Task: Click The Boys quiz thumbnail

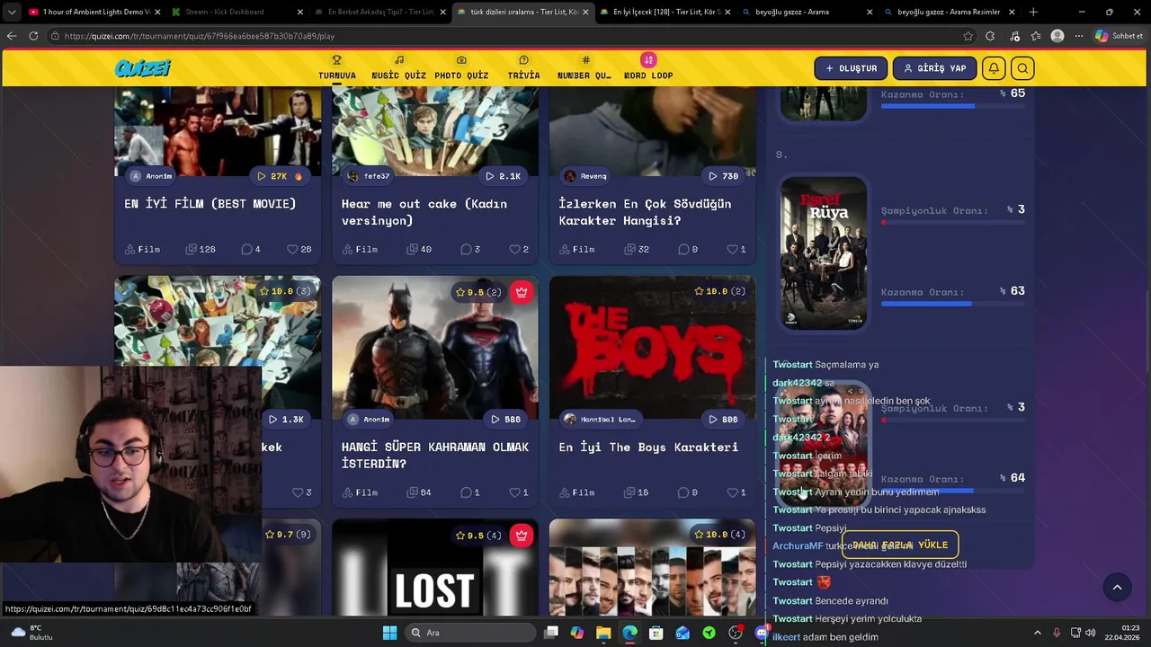Action: (653, 346)
